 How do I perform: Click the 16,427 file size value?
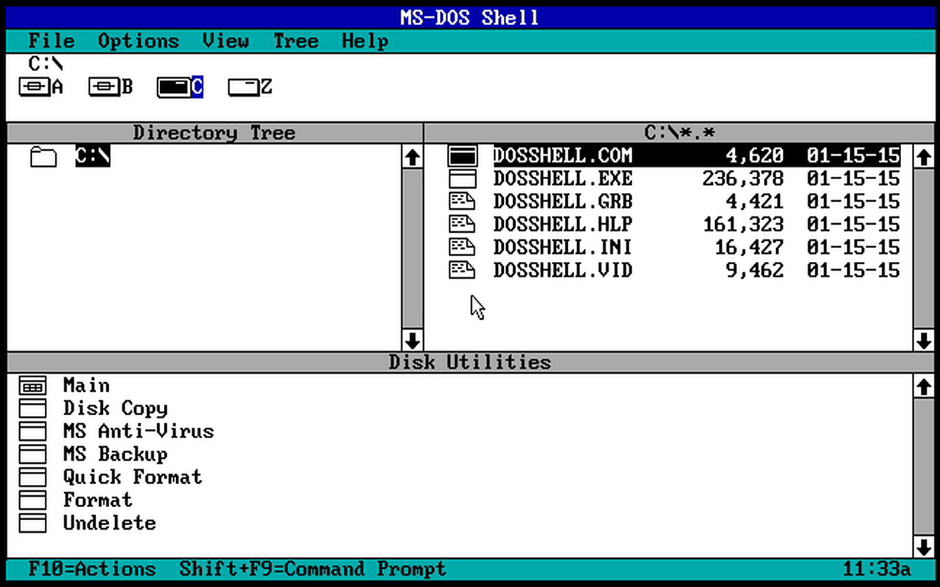pos(748,247)
